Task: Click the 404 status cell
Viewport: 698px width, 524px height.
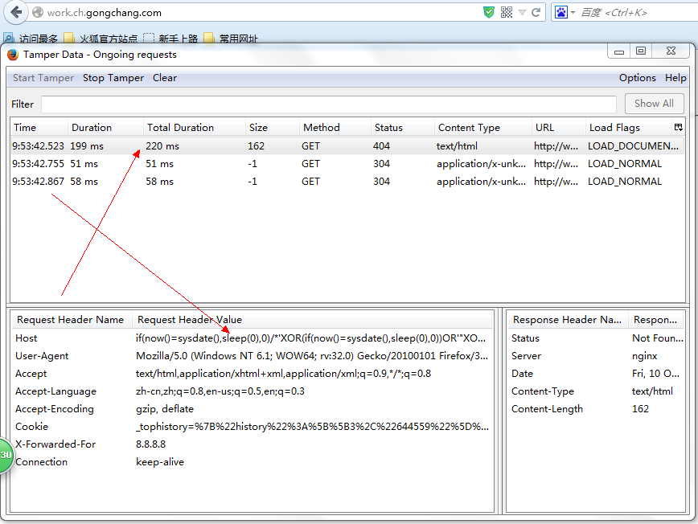Action: (x=381, y=146)
